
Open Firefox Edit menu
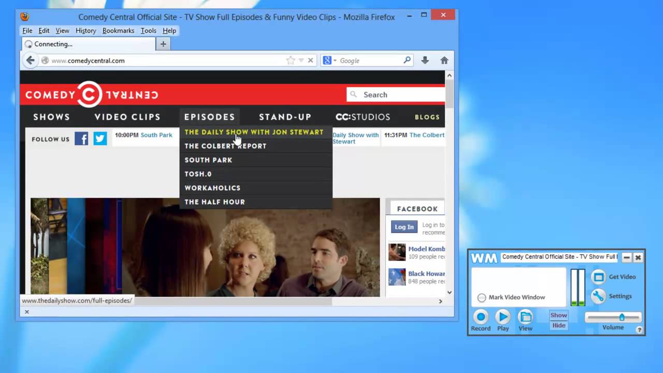(44, 31)
